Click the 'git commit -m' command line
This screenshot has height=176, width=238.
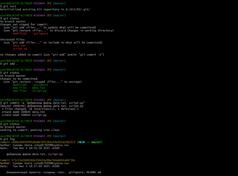tap(43, 103)
